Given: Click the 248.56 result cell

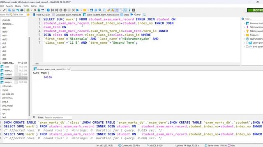Looking at the screenshot, I should click(48, 77).
